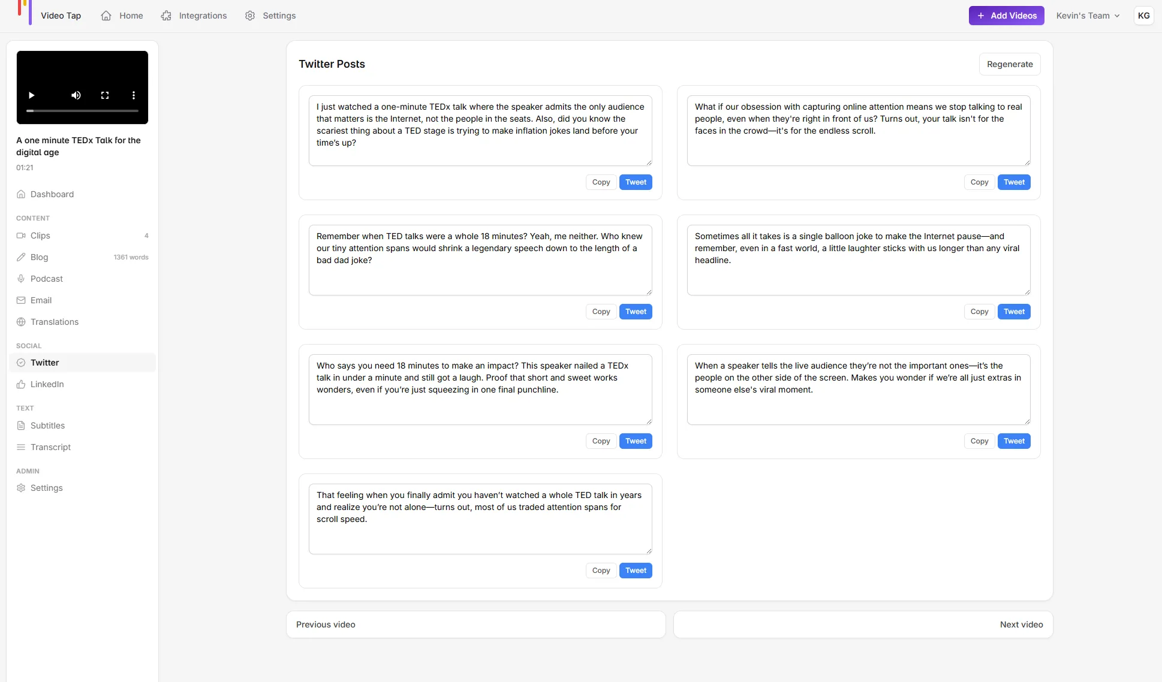
Task: Click the Clips camera icon
Action: point(21,236)
